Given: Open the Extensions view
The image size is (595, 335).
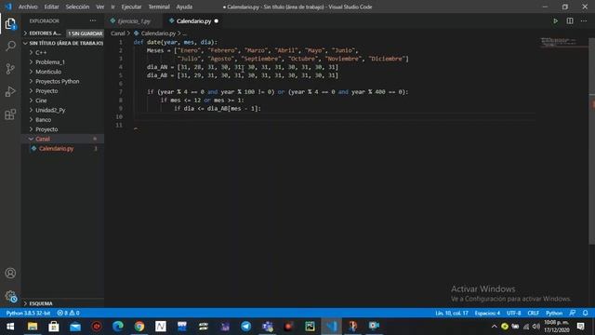Looking at the screenshot, I should [x=10, y=114].
